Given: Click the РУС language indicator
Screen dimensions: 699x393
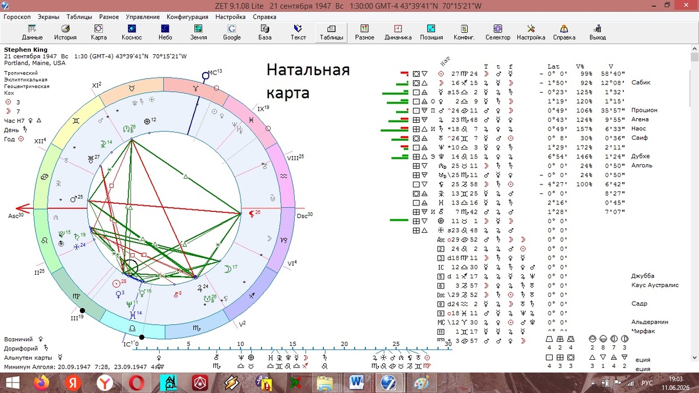Looking at the screenshot, I should [x=647, y=383].
